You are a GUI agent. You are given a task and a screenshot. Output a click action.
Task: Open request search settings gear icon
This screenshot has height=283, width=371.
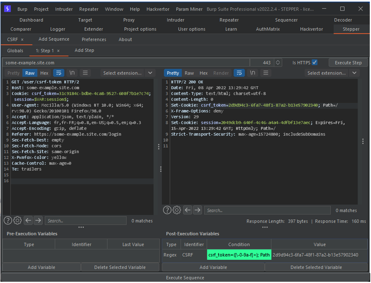[17, 220]
